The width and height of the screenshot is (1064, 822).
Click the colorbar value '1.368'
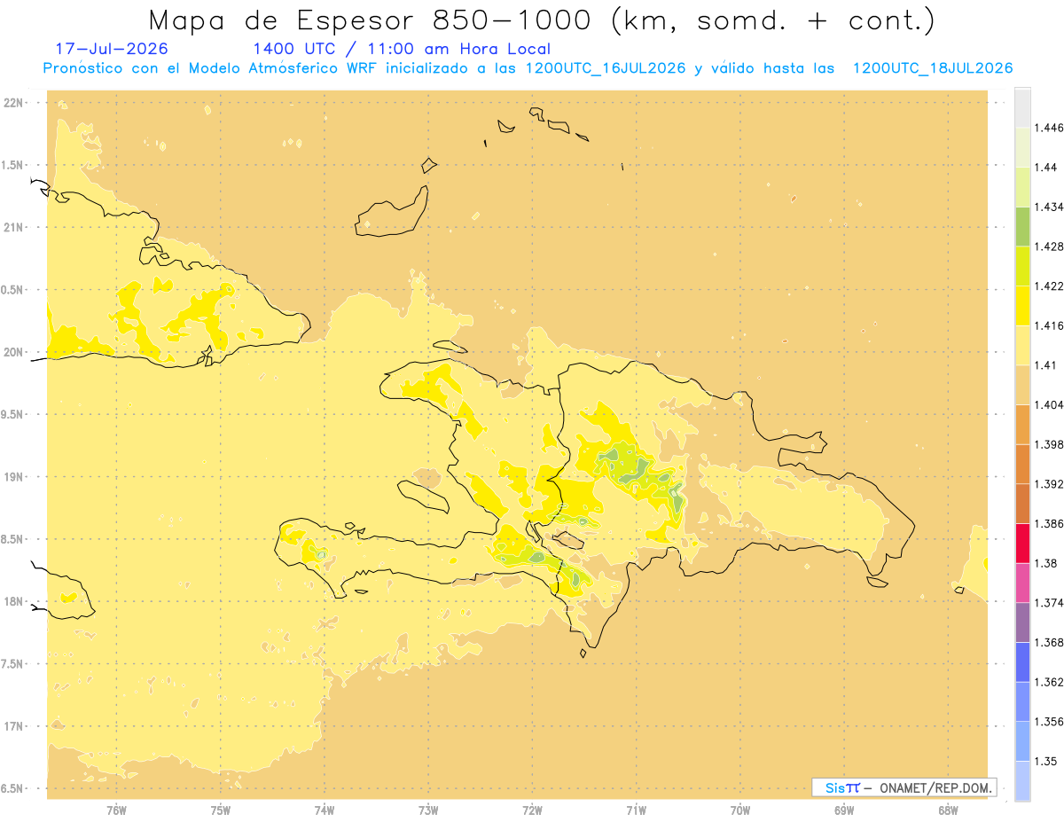(x=1048, y=642)
